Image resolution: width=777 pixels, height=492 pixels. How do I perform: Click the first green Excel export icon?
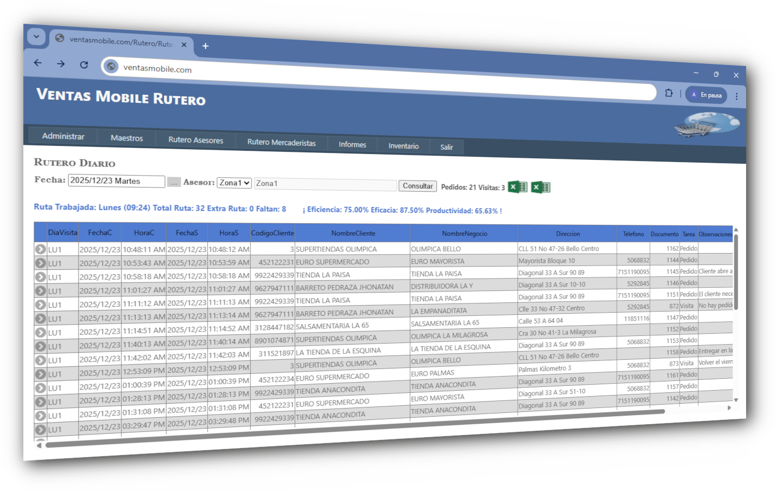point(517,187)
